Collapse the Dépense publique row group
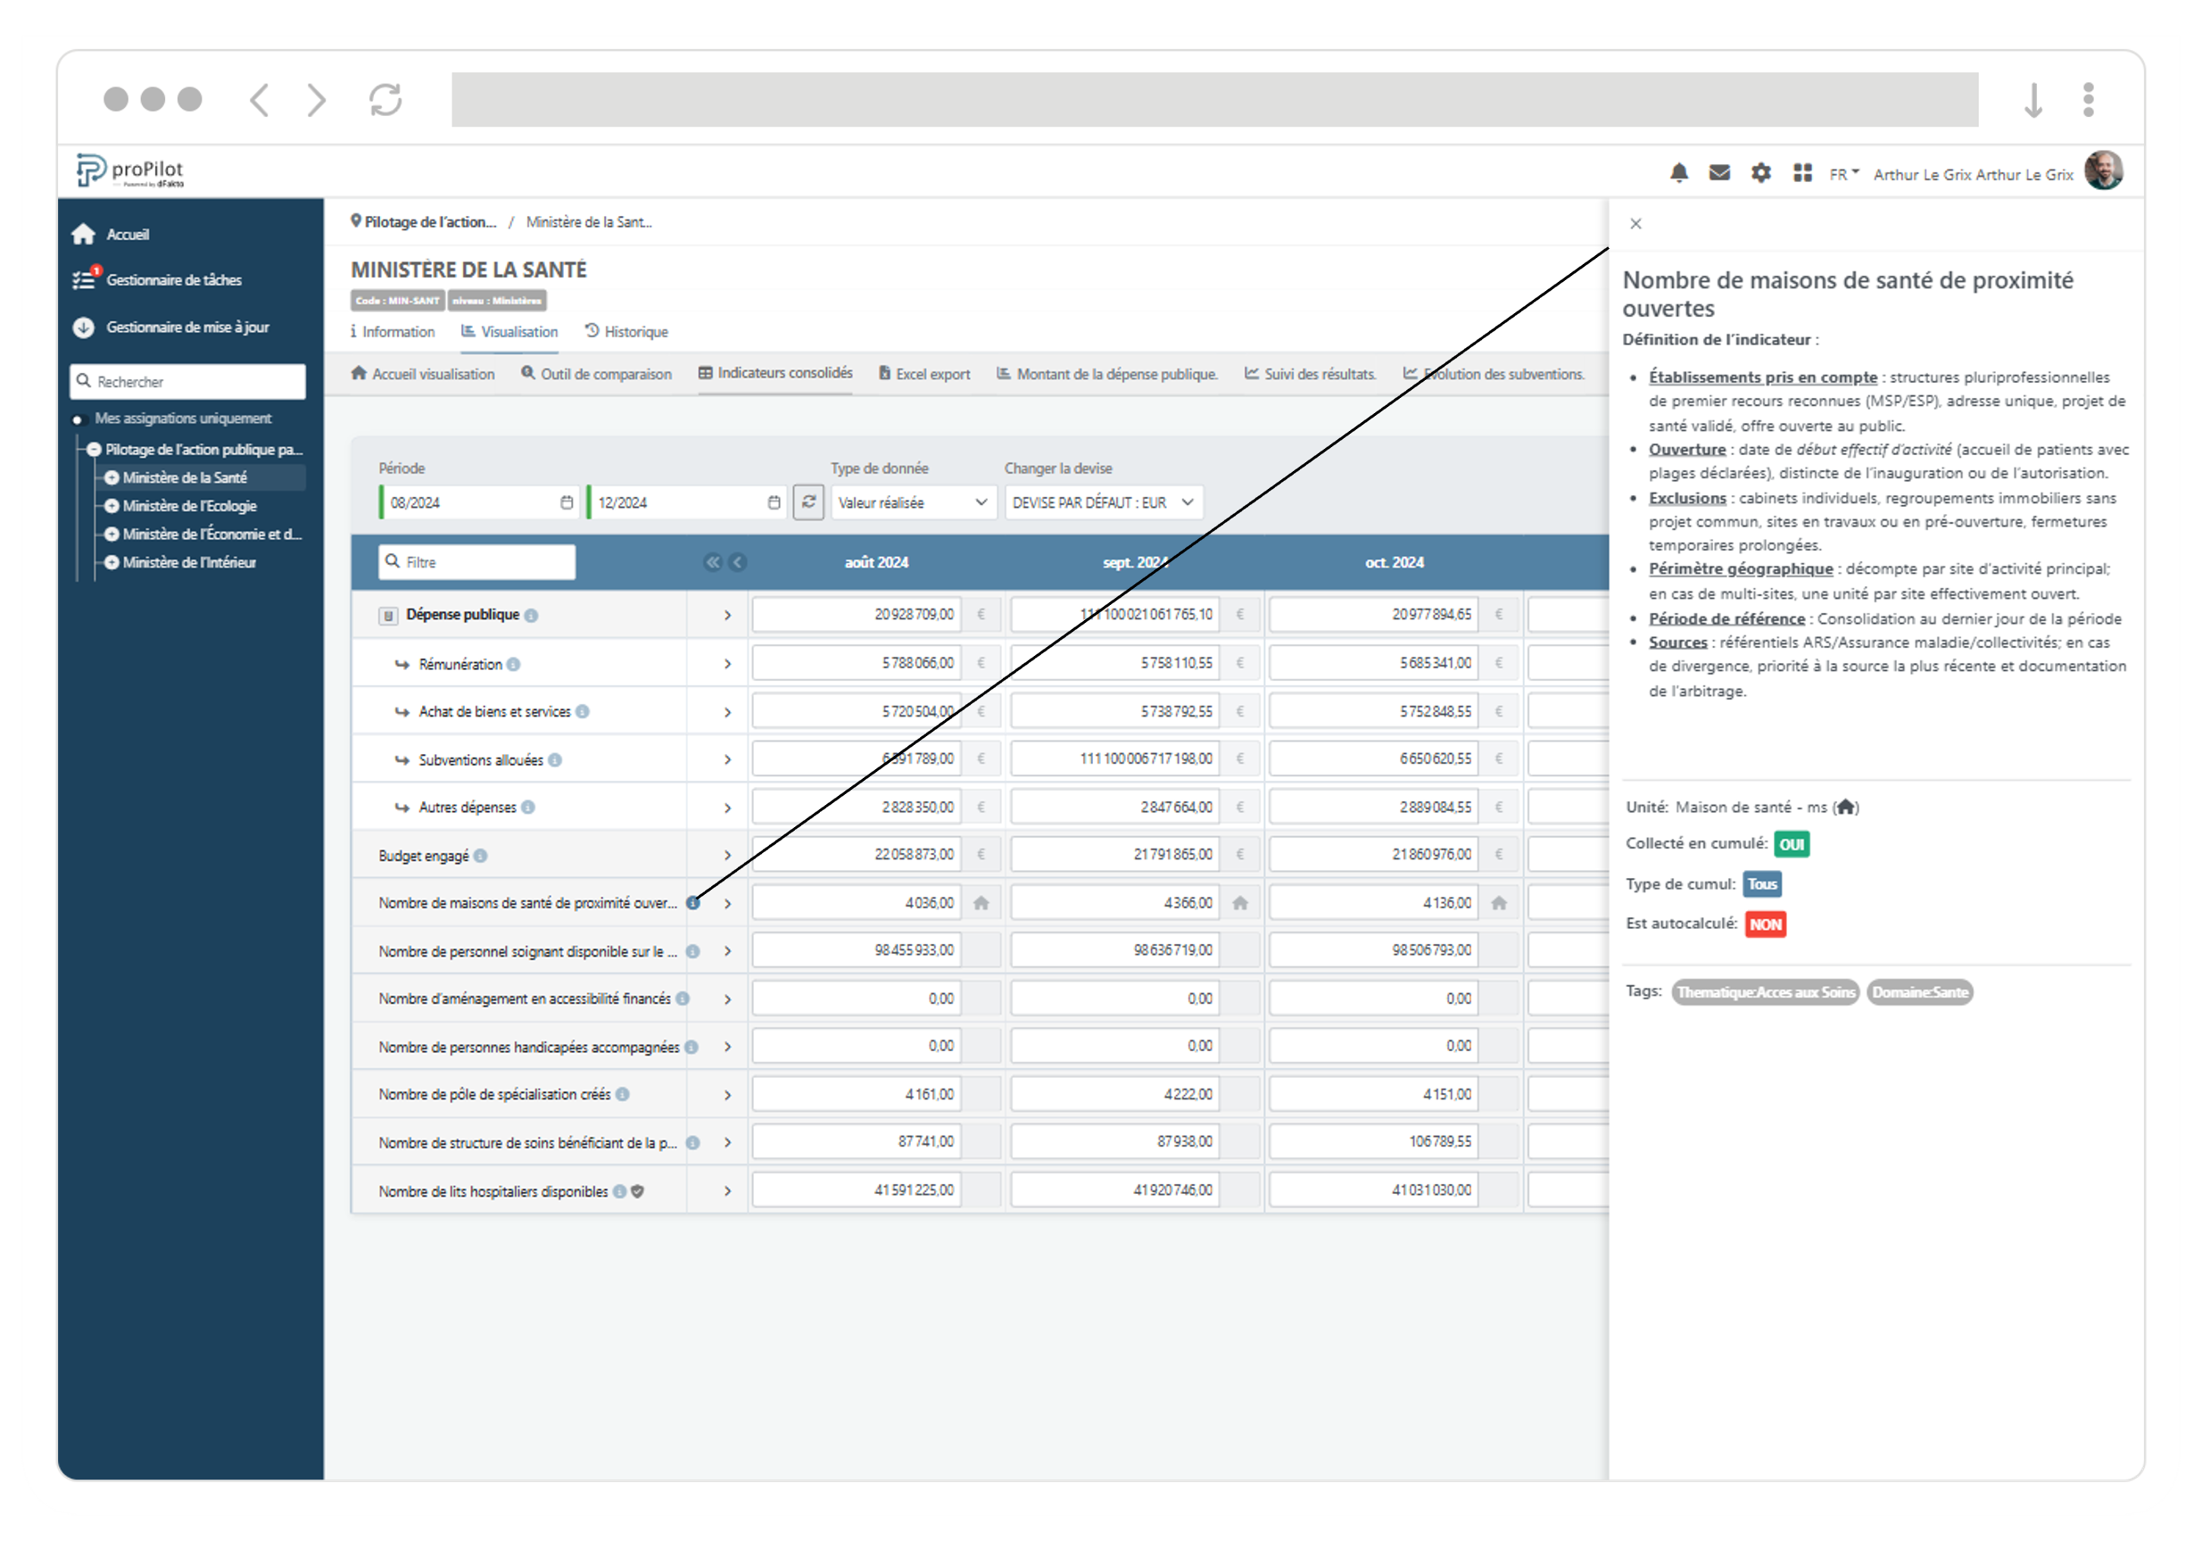The image size is (2202, 1541). (388, 615)
